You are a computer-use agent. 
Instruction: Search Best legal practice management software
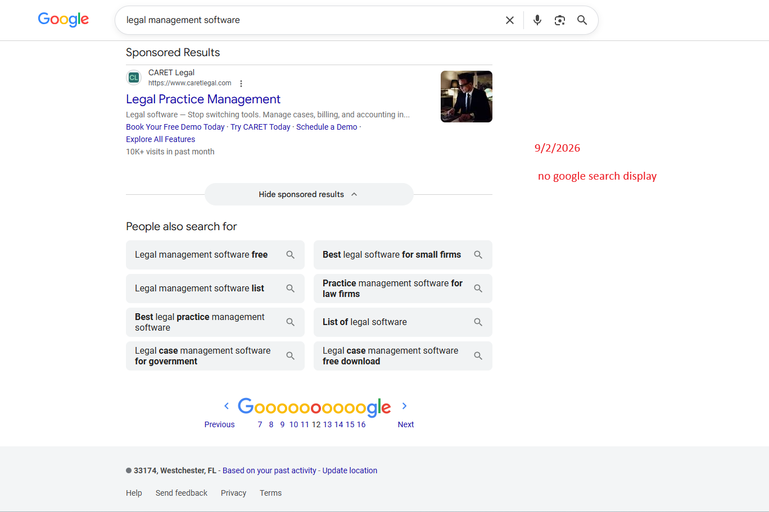tap(215, 322)
